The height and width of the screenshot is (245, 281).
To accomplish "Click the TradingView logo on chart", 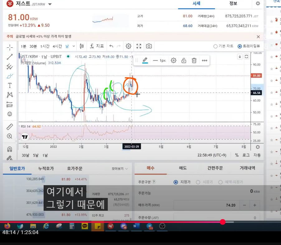I will pos(25,137).
